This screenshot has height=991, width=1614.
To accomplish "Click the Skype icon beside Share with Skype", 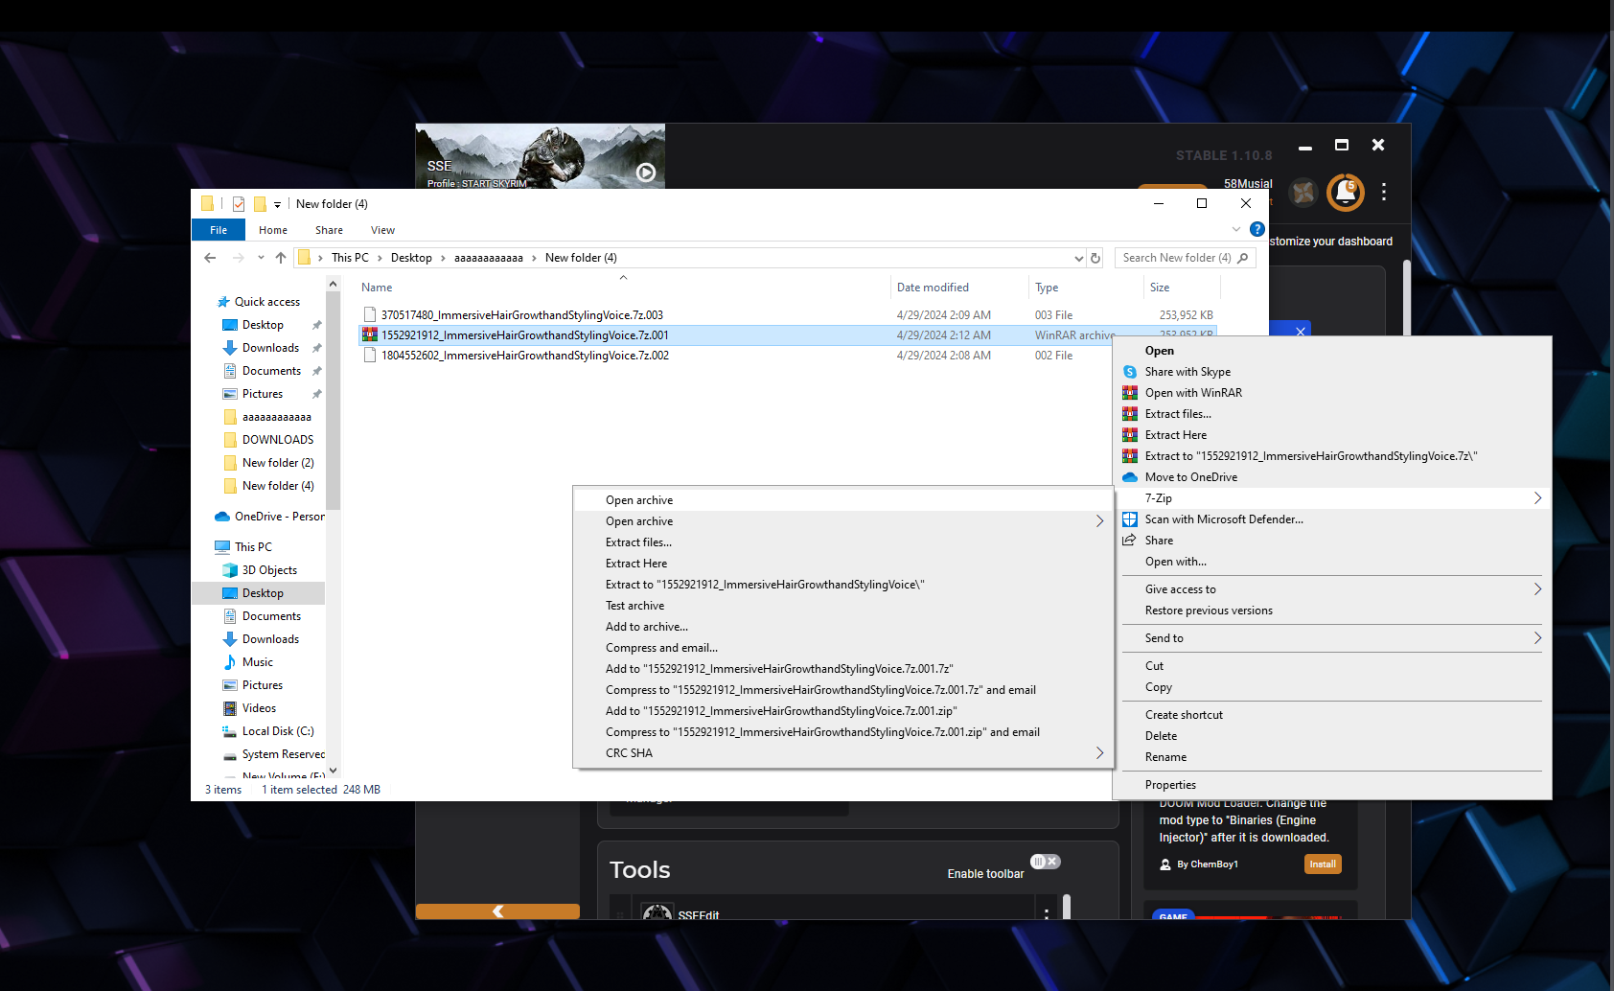I will (1130, 372).
